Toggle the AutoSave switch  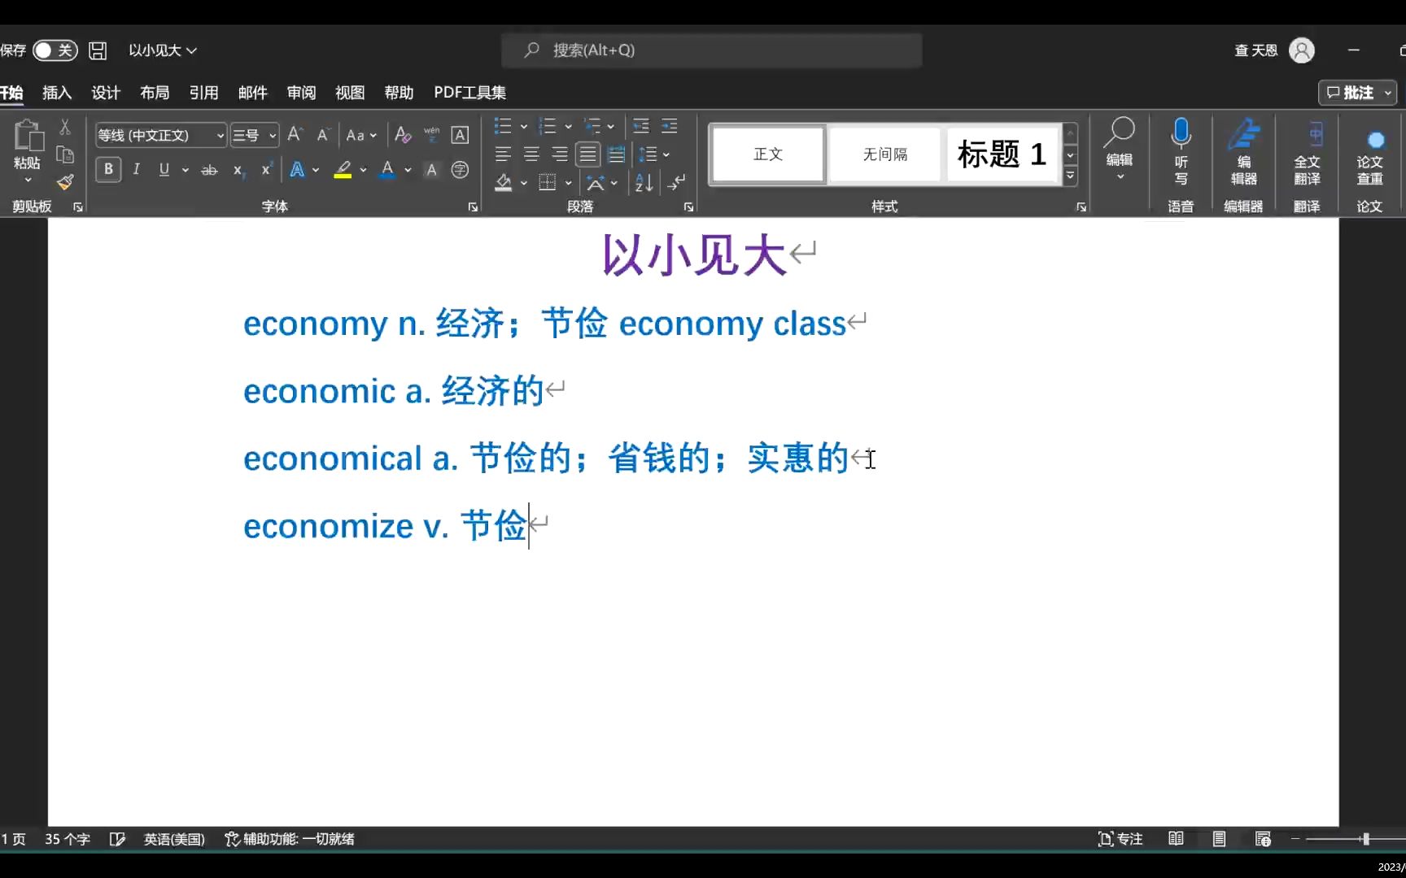55,50
